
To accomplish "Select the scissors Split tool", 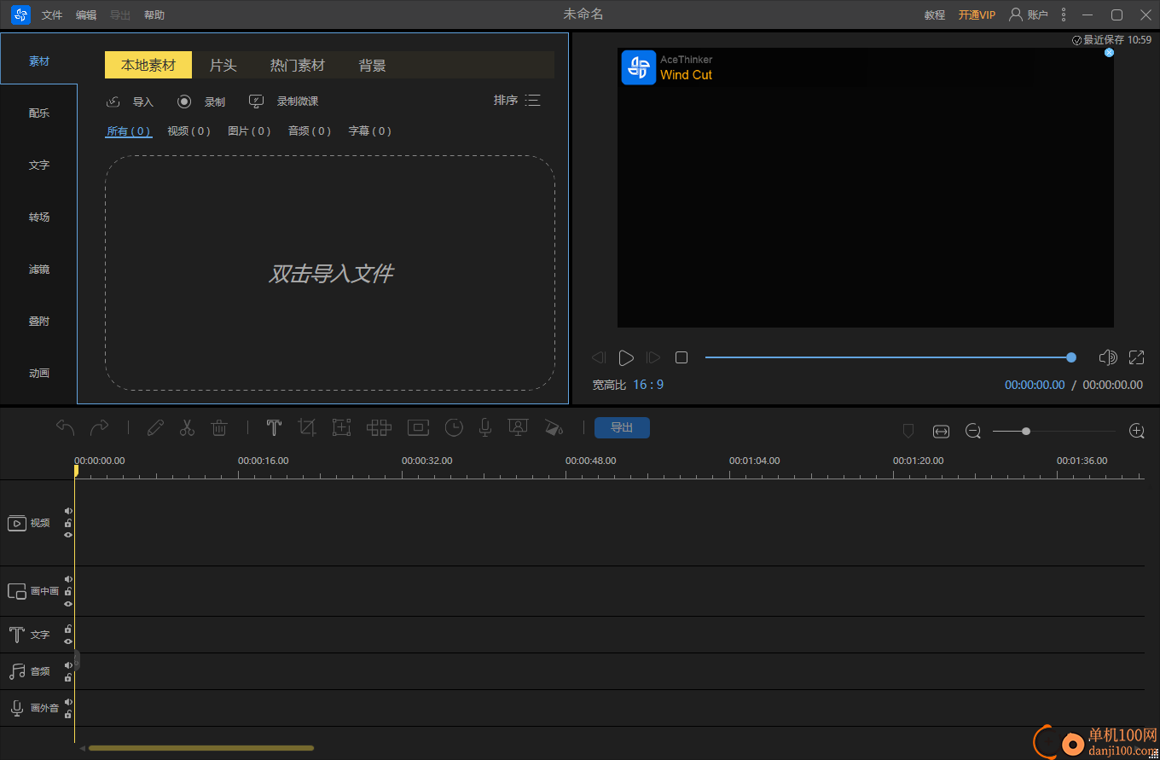I will tap(187, 428).
